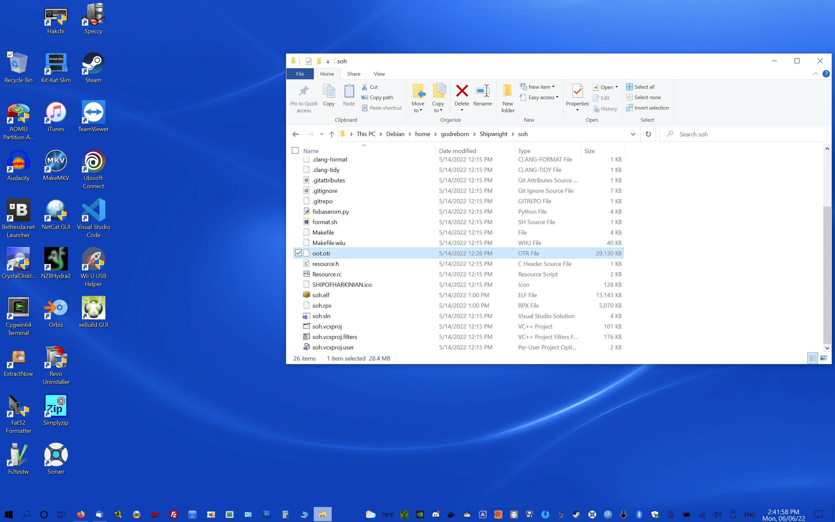Click the Copy path ribbon button
The height and width of the screenshot is (522, 835).
(x=377, y=97)
